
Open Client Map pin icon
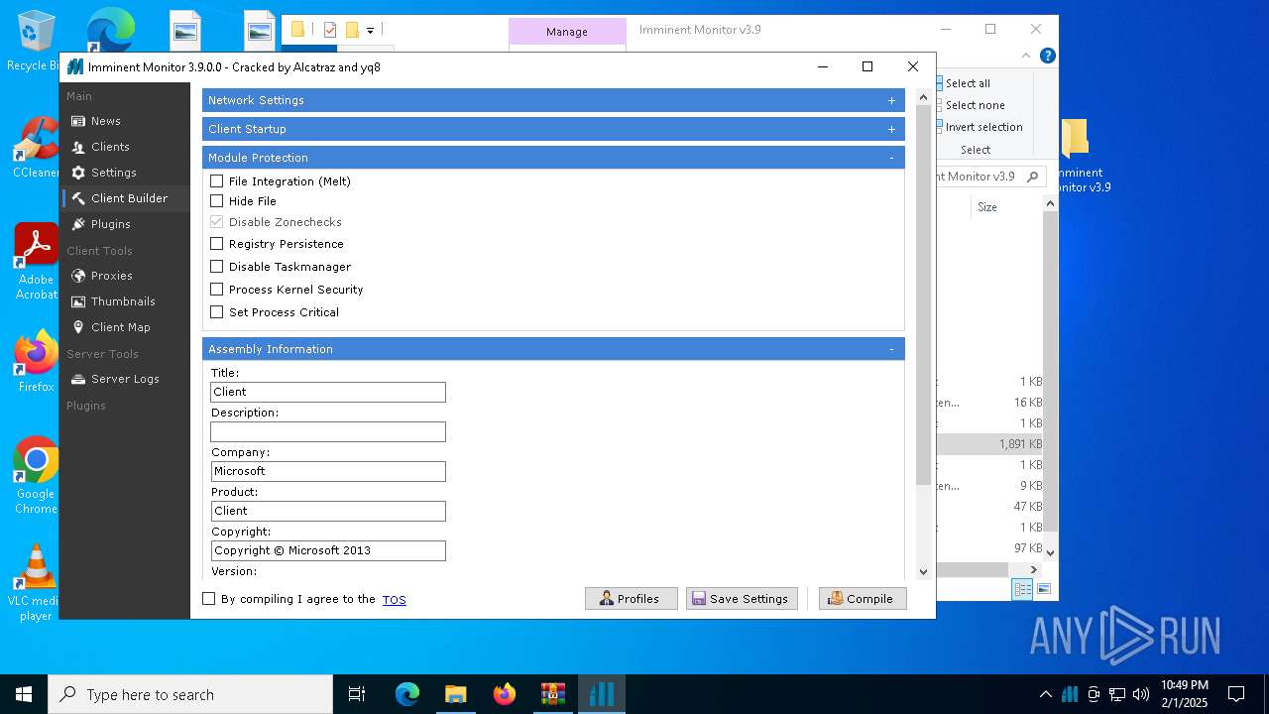(x=78, y=327)
